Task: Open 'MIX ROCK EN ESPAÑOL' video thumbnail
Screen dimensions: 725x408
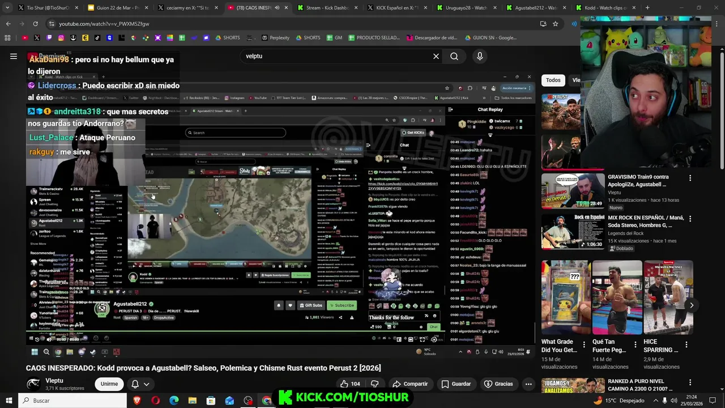Action: pos(572,231)
